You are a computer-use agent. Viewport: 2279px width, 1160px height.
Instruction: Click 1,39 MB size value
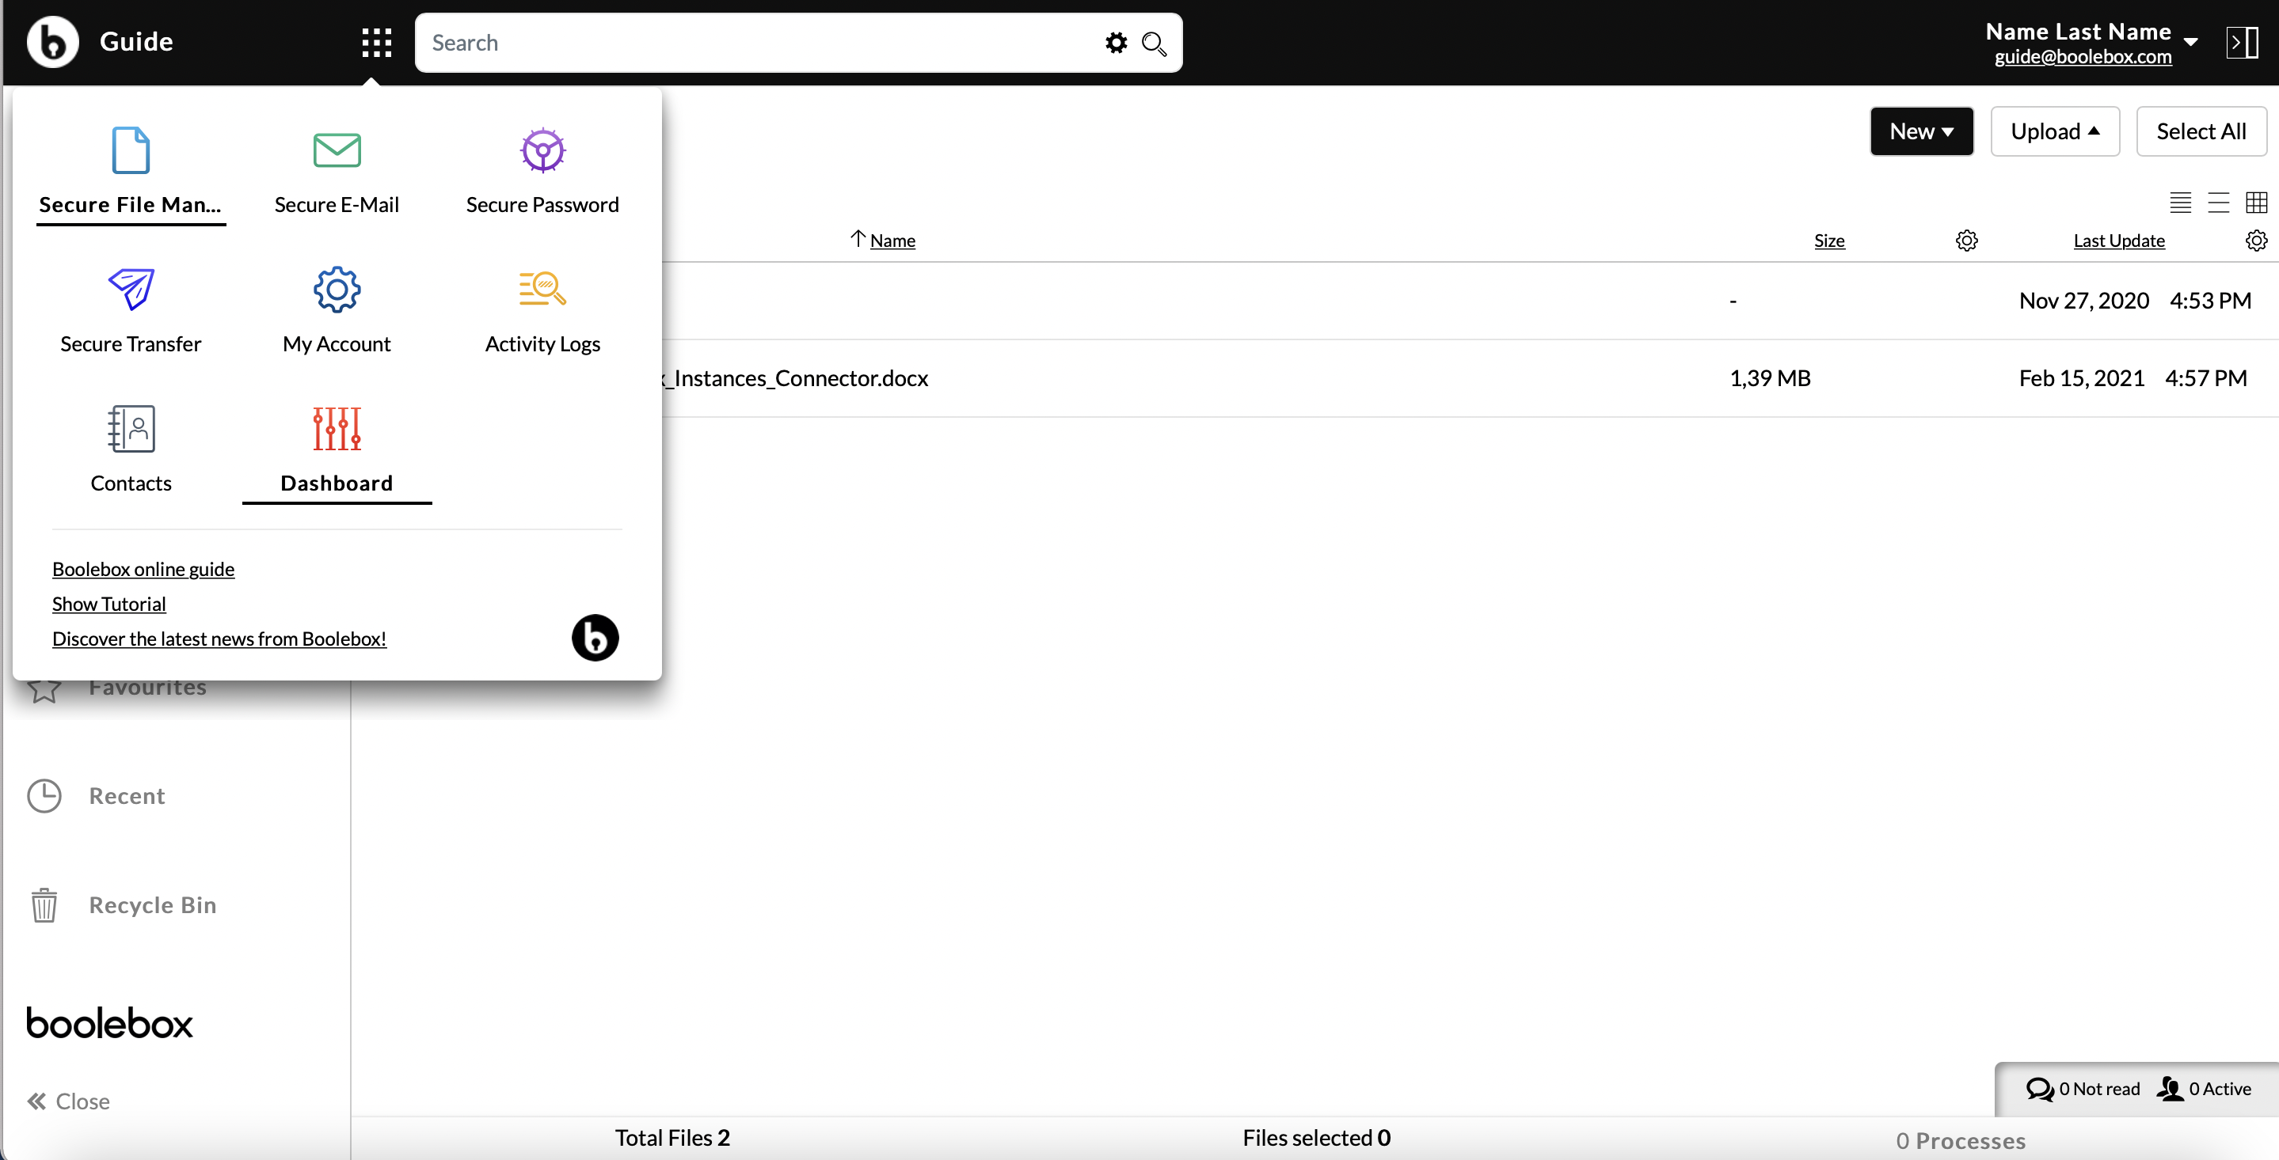point(1769,378)
